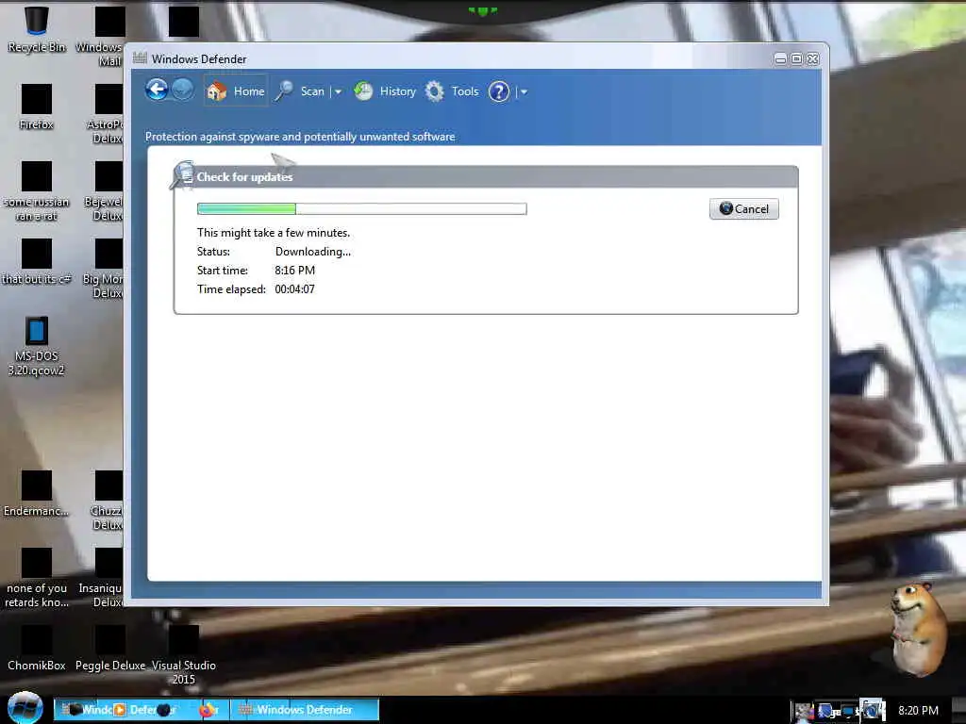Image resolution: width=966 pixels, height=724 pixels.
Task: Select the Firefox desktop icon
Action: [x=37, y=107]
